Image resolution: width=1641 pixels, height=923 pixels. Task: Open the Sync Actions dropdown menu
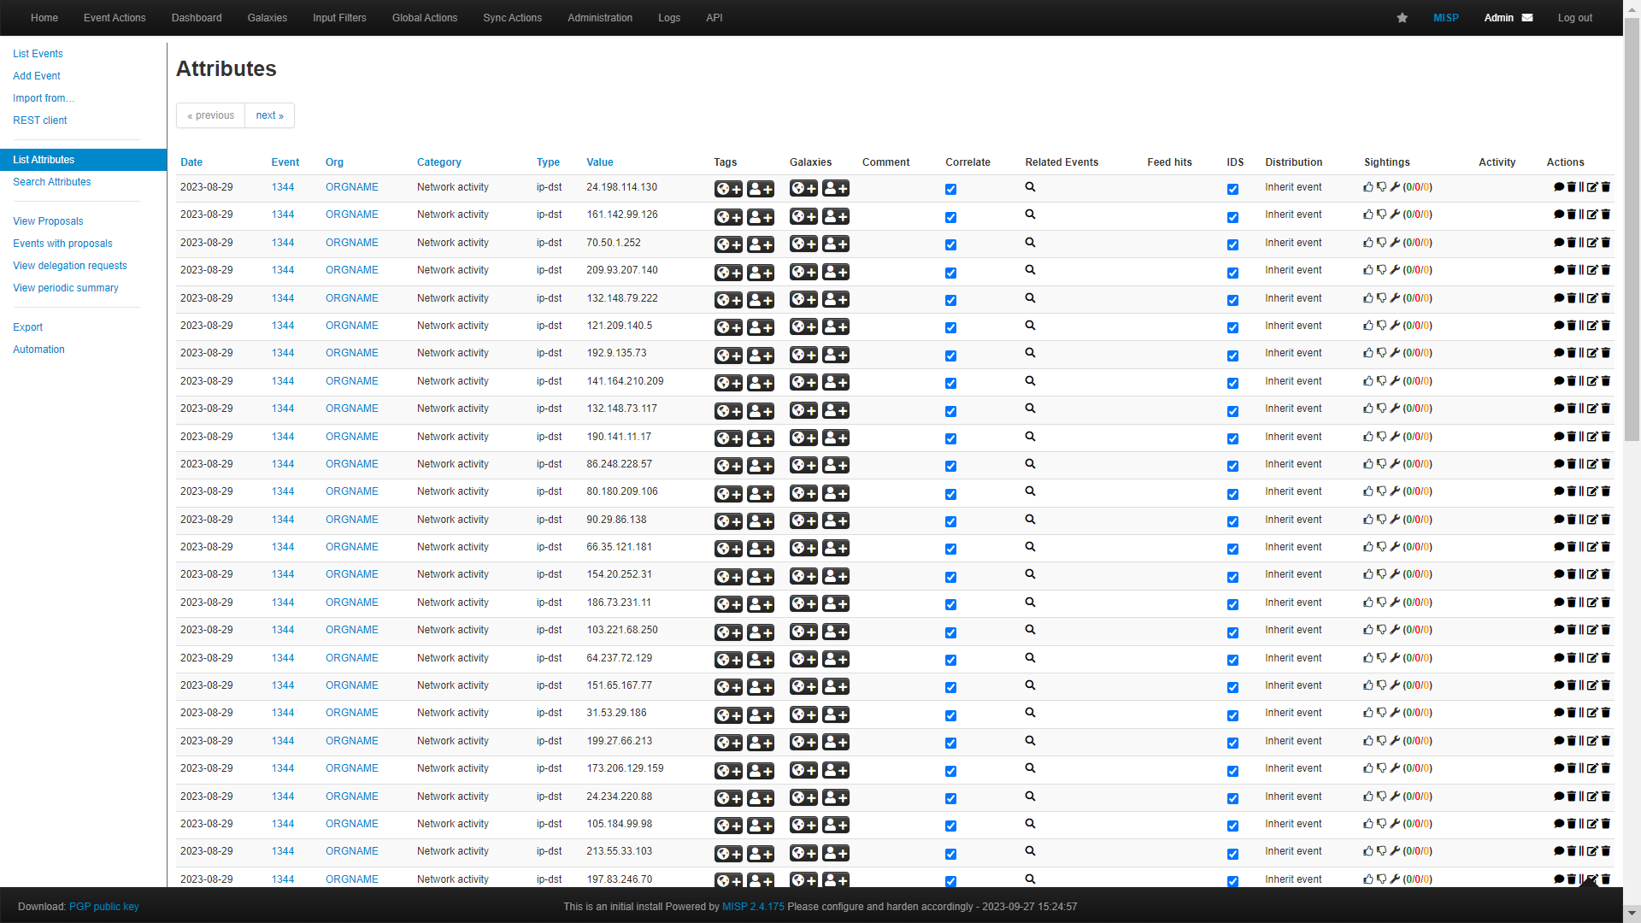[x=512, y=18]
